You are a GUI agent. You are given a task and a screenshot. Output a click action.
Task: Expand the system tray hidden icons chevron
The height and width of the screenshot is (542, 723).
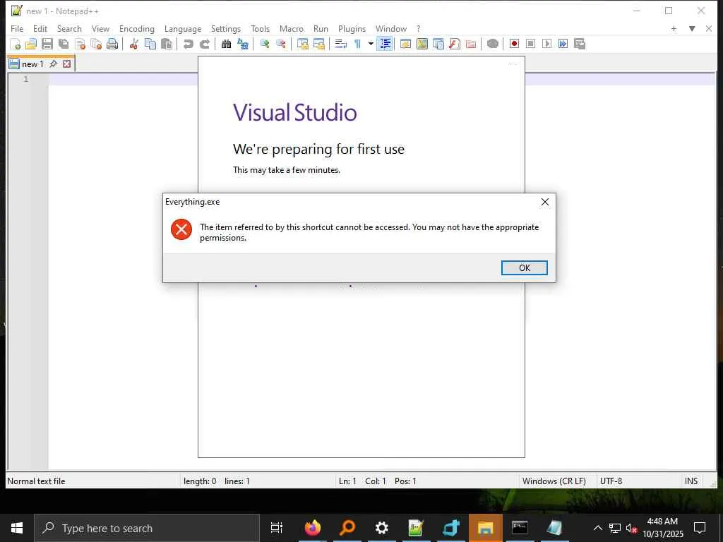(x=597, y=528)
